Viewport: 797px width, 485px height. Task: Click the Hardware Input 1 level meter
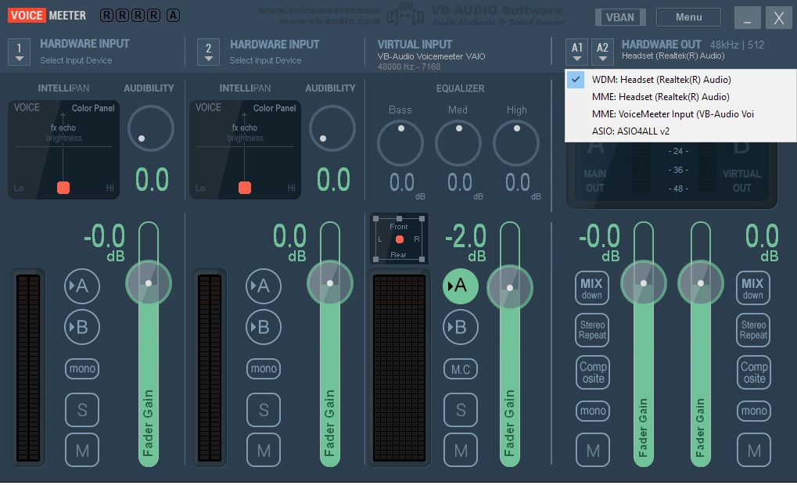coord(28,368)
